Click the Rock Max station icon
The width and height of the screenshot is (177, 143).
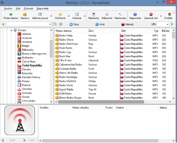pyautogui.click(x=57, y=56)
